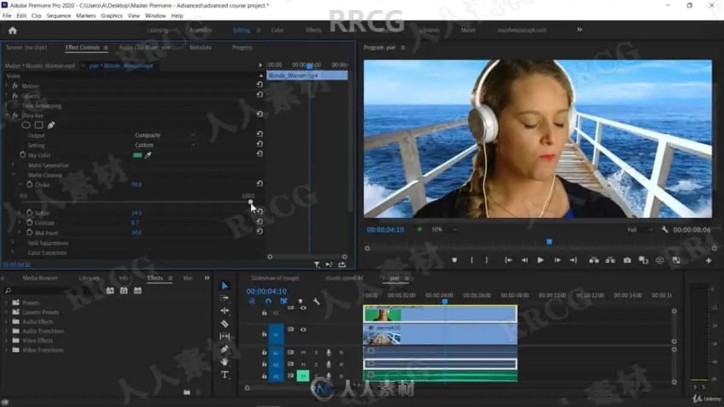
Task: Toggle lock on top video track
Action: 264,313
